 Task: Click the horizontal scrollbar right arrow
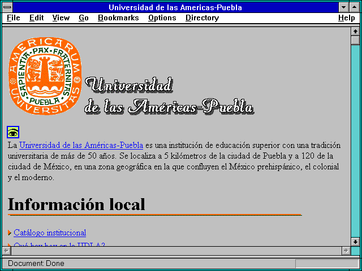[346, 251]
